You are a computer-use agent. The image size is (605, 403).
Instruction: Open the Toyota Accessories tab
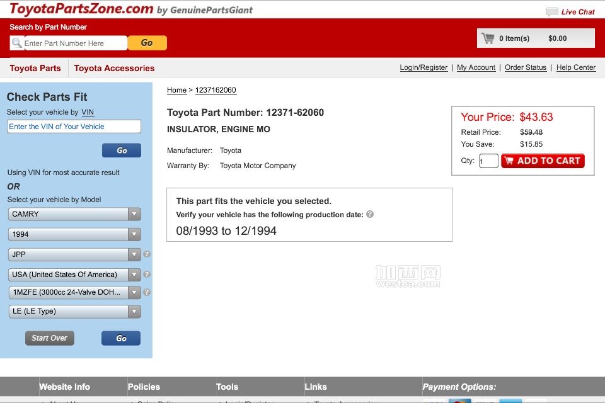pyautogui.click(x=114, y=68)
